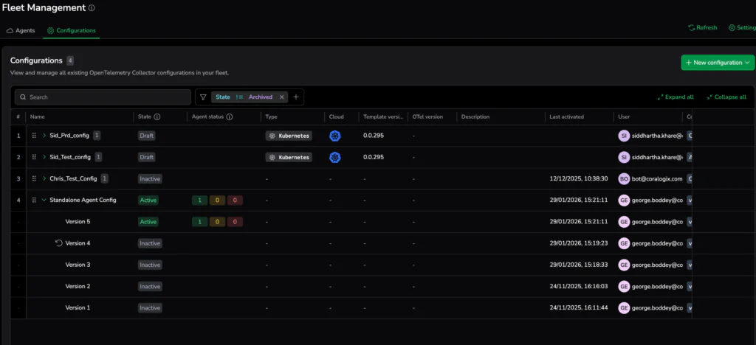Expand the Chris_Test_Config row
This screenshot has height=345, width=756.
(44, 178)
